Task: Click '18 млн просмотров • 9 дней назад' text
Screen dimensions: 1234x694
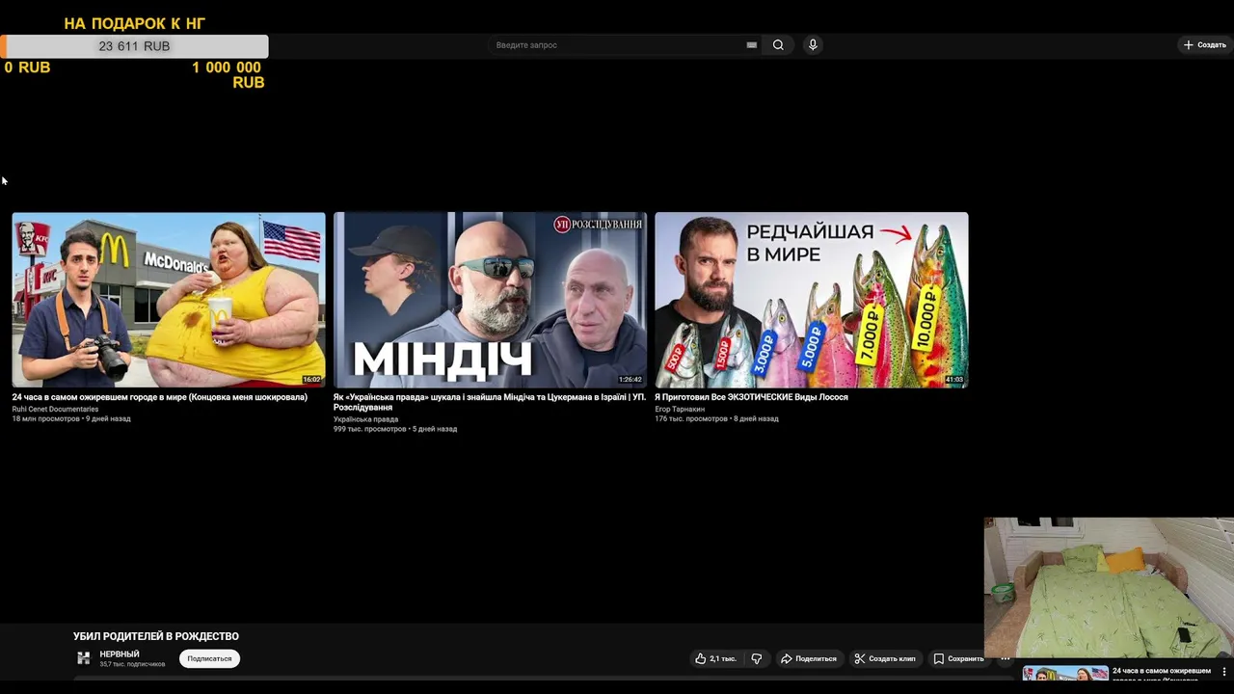Action: [71, 419]
